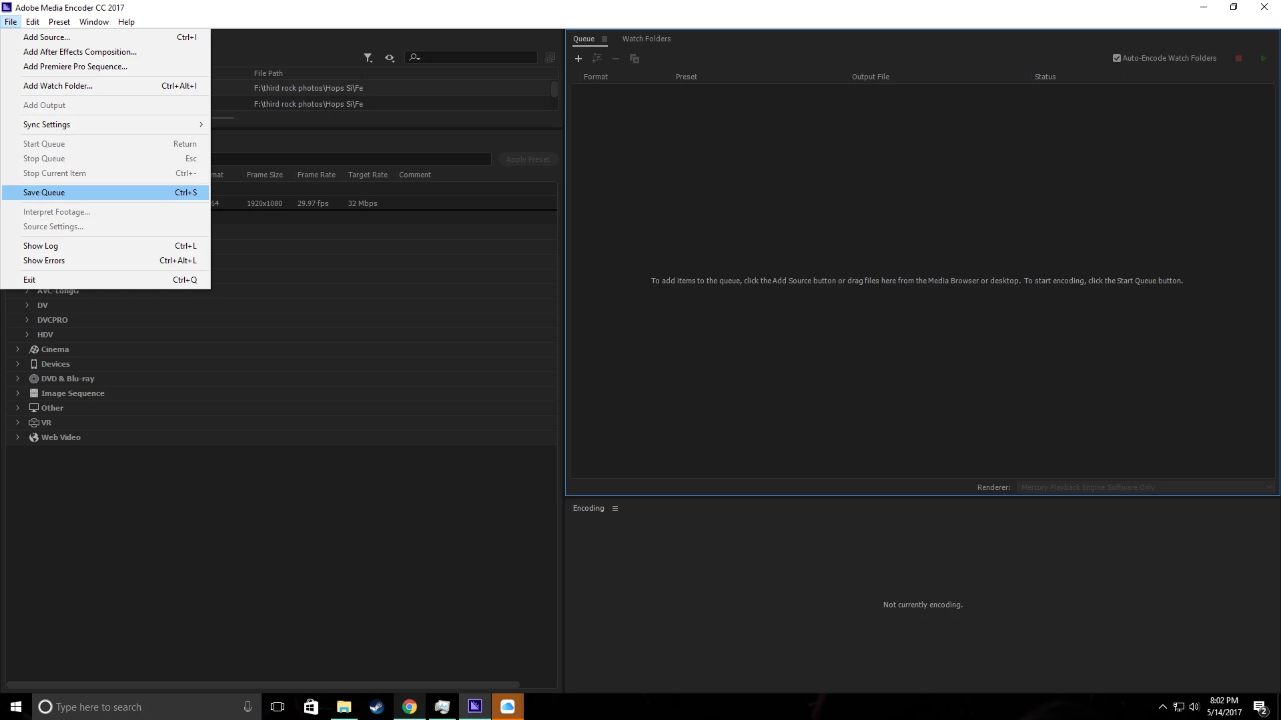Screen dimensions: 1281x720
Task: Open the view type eye icon
Action: click(390, 58)
